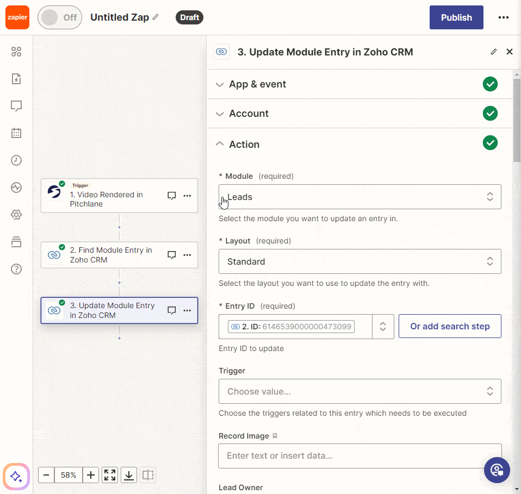Viewport: 521px width, 494px height.
Task: Click the 58% zoom level value
Action: tap(69, 475)
